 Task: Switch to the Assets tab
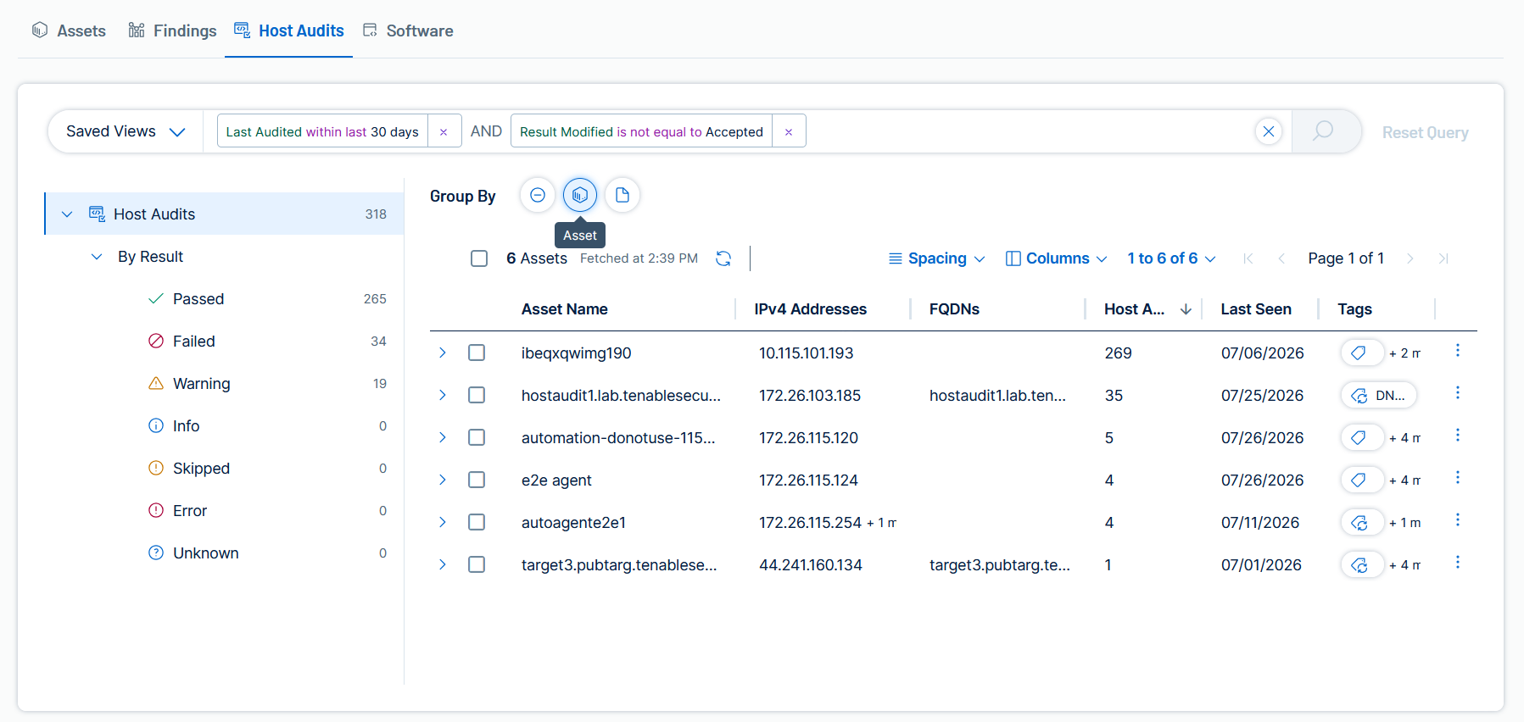point(69,31)
